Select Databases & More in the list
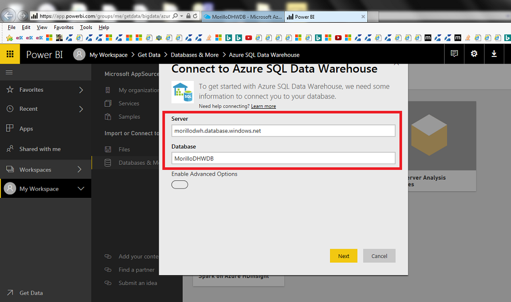 coord(126,163)
